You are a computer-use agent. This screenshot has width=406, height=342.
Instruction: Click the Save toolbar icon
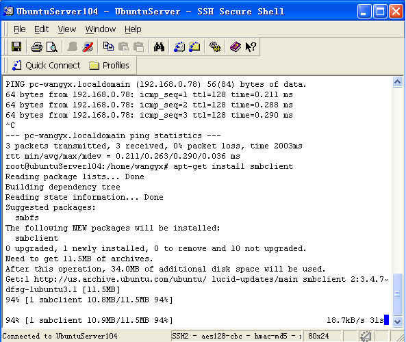16,47
